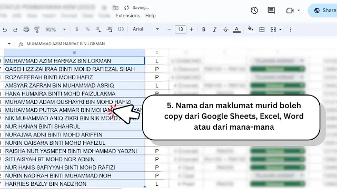This screenshot has height=189, width=337.
Task: Select cell NURAJWA ADNI BINTI MOHD ARIFFIN
Action: pyautogui.click(x=74, y=134)
